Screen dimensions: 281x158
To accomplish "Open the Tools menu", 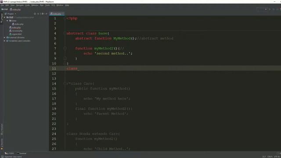I will tap(47, 5).
